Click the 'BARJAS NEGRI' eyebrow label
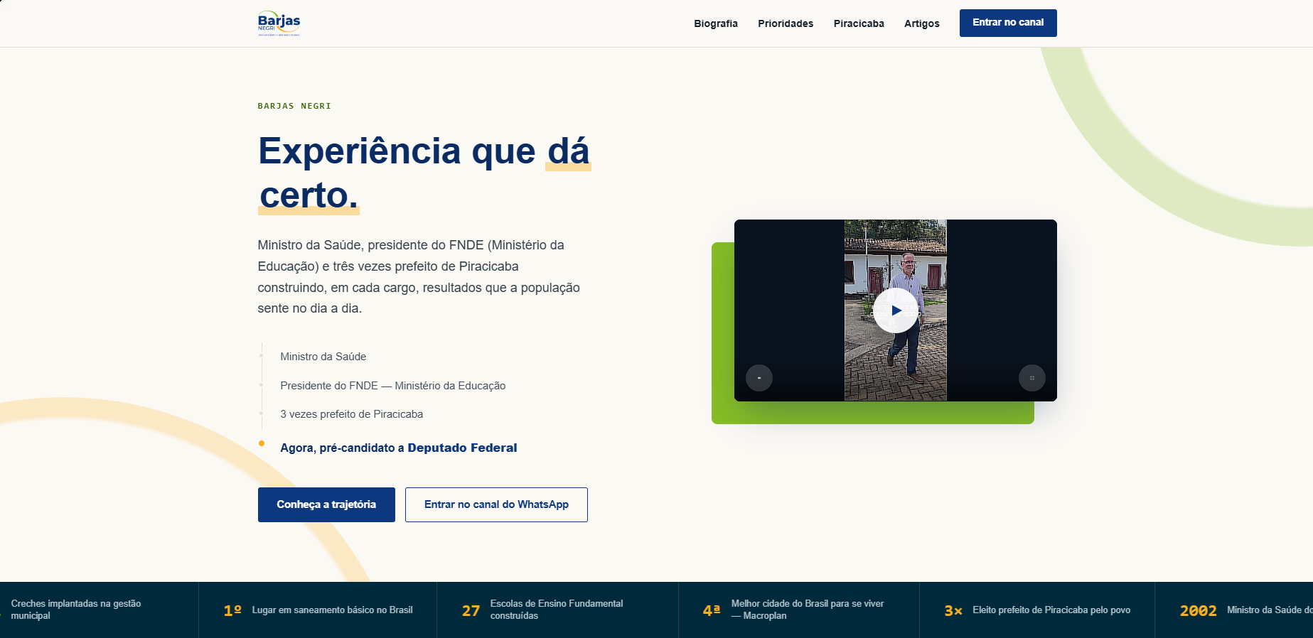This screenshot has height=638, width=1313. pyautogui.click(x=294, y=106)
